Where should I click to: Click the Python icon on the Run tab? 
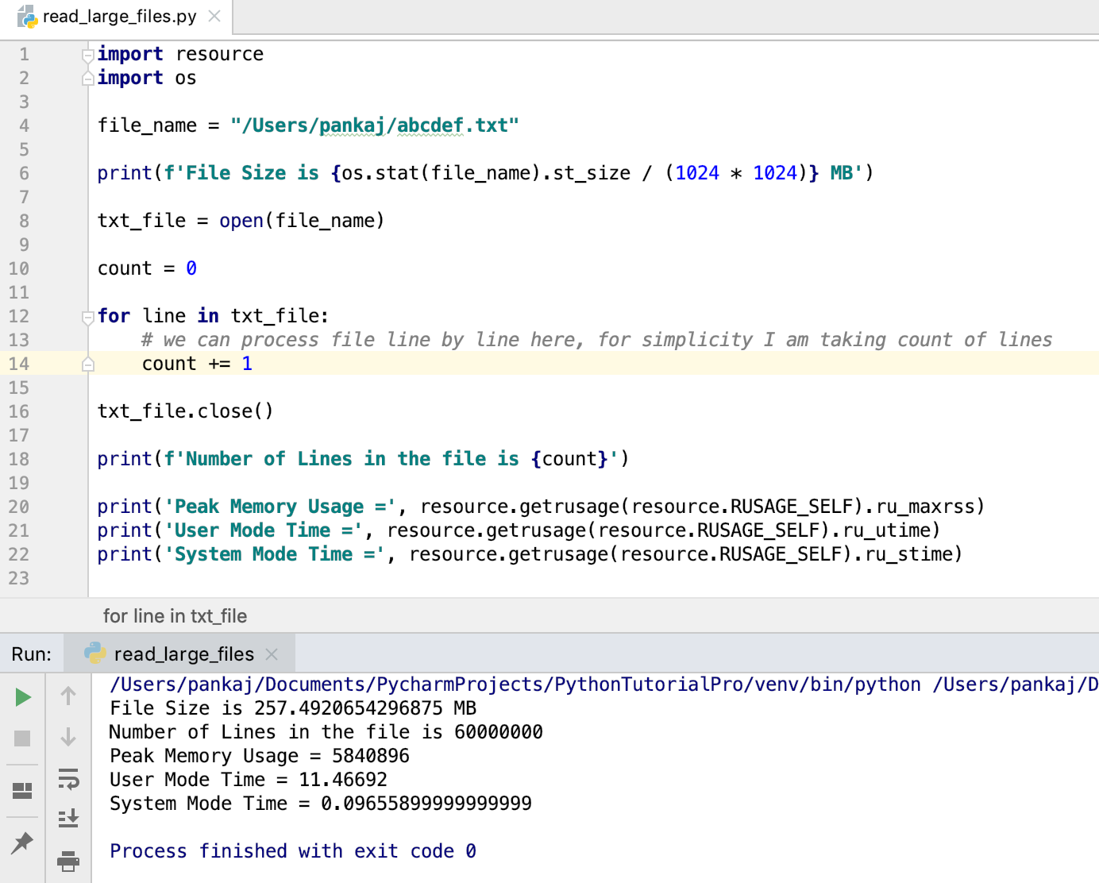tap(95, 653)
